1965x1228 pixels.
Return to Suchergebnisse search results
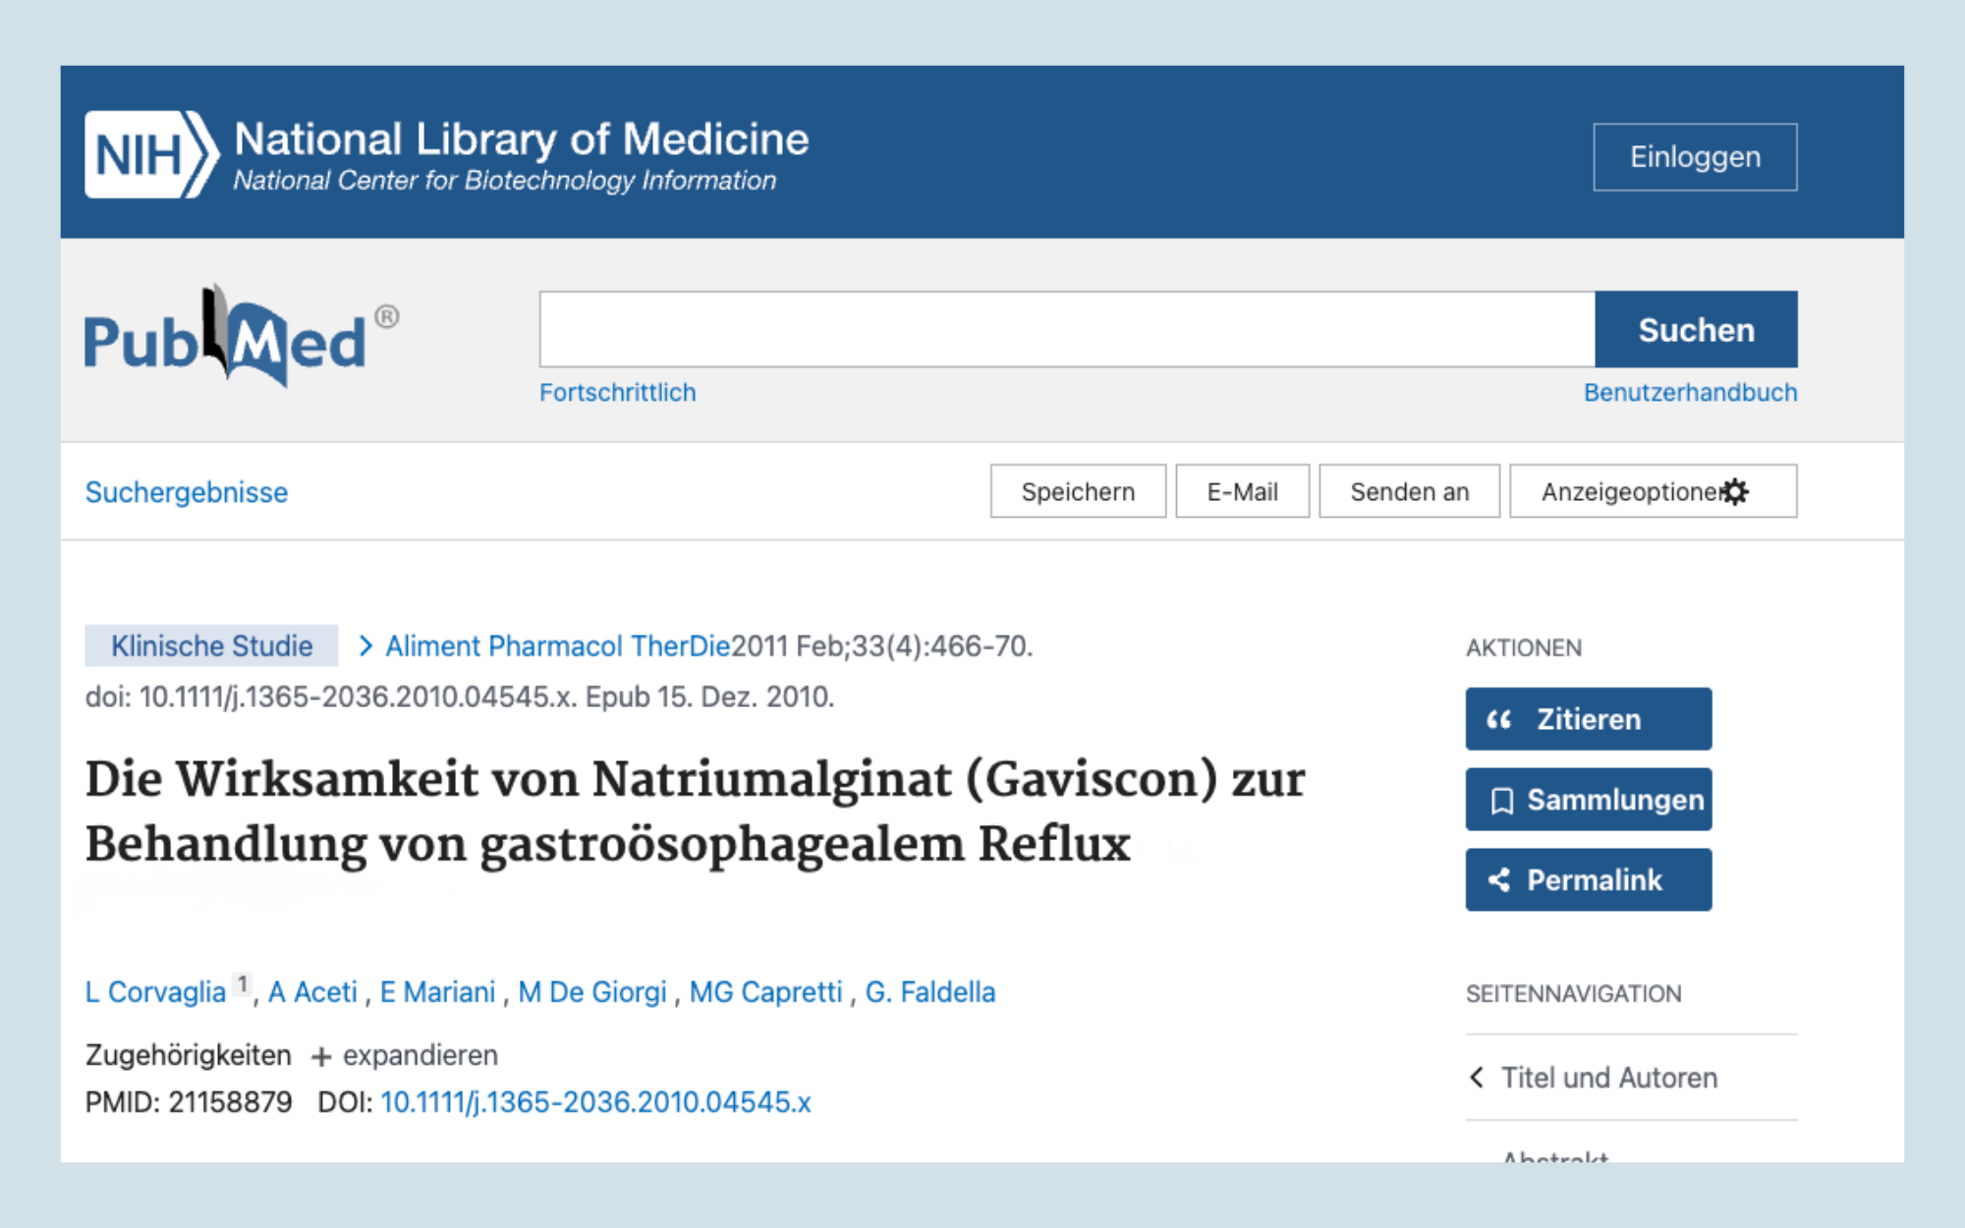point(187,492)
